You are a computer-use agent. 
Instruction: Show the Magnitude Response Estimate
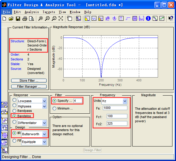[155, 18]
